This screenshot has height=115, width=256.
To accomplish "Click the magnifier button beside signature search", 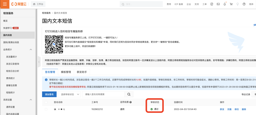I will point(129,94).
